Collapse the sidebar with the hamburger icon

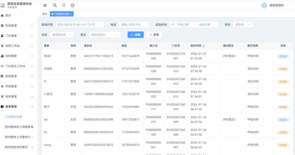tap(45, 5)
